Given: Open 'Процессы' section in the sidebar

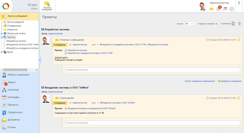Looking at the screenshot, I should click(13, 105).
